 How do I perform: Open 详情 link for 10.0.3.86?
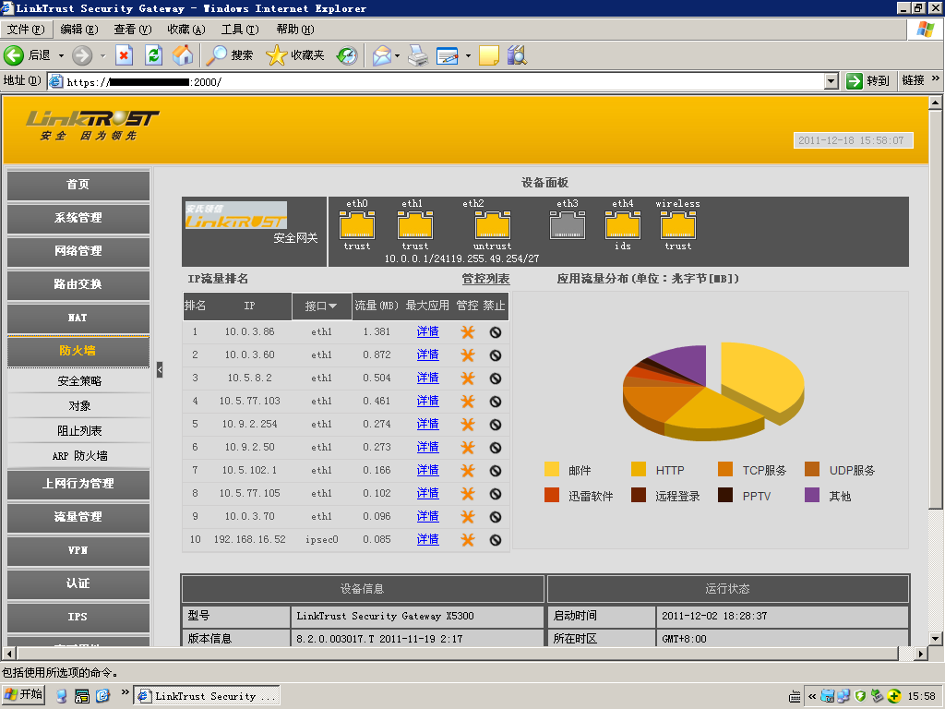pyautogui.click(x=428, y=331)
